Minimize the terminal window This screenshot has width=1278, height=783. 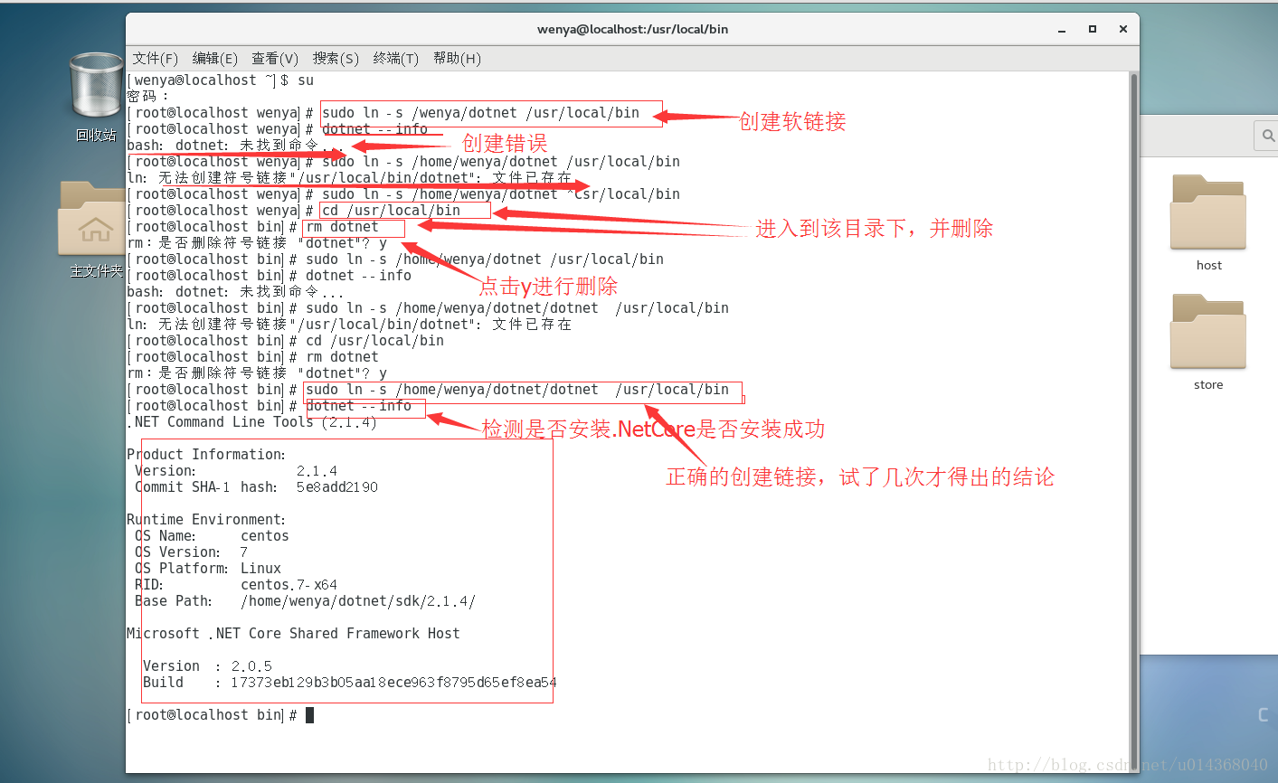click(1060, 29)
